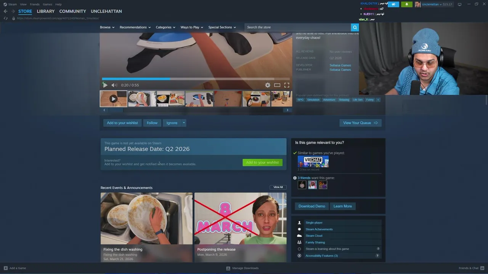Image resolution: width=488 pixels, height=274 pixels.
Task: Open the Friends menu
Action: (35, 4)
